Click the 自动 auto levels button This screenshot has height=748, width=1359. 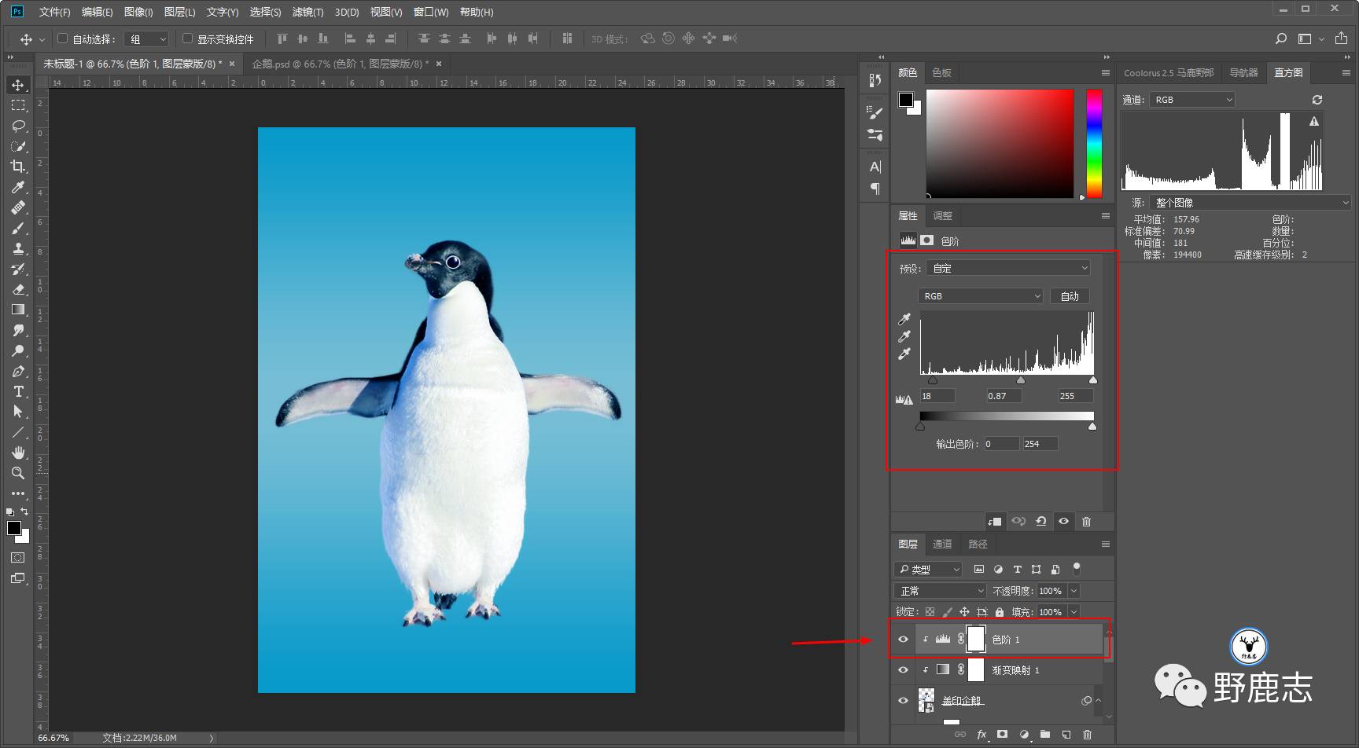(x=1069, y=296)
